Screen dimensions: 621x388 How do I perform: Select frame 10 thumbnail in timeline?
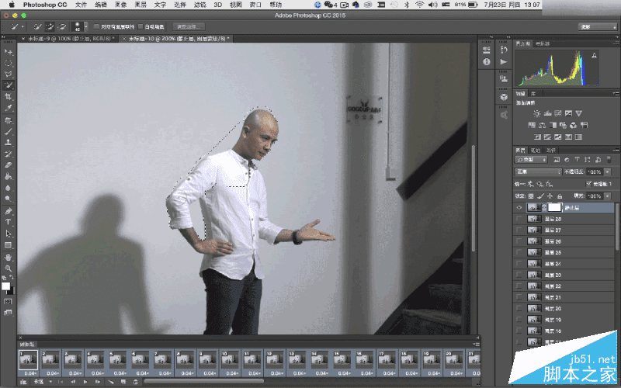[x=230, y=361]
